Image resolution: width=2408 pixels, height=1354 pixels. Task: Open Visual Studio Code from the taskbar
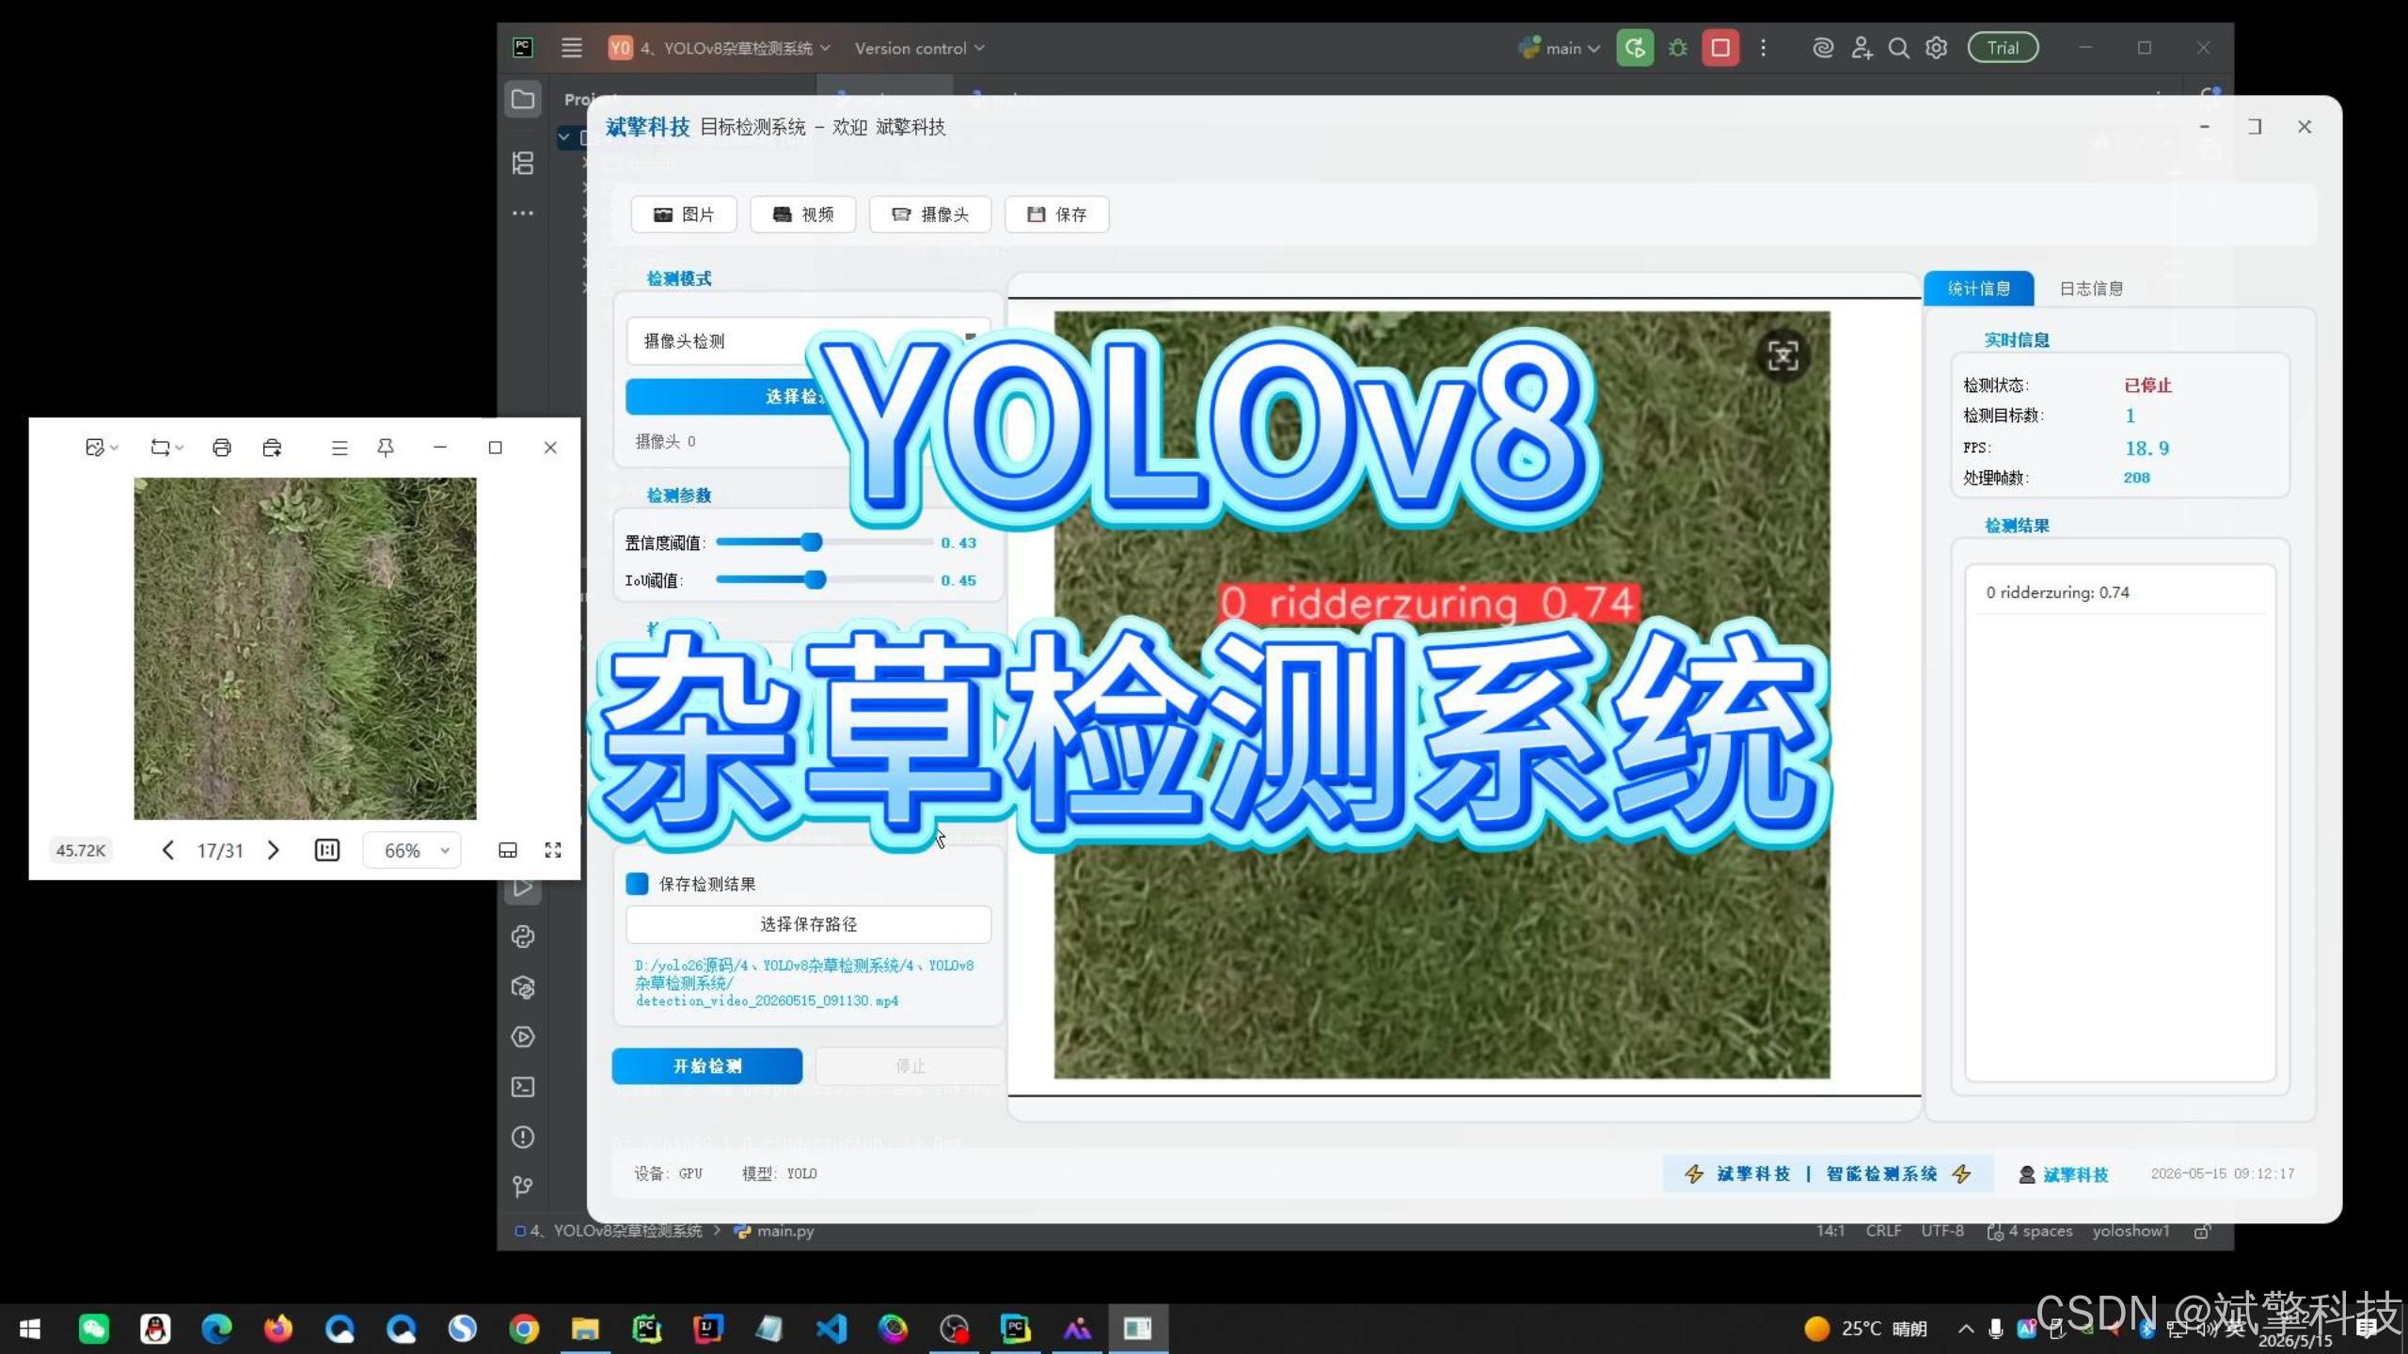832,1329
